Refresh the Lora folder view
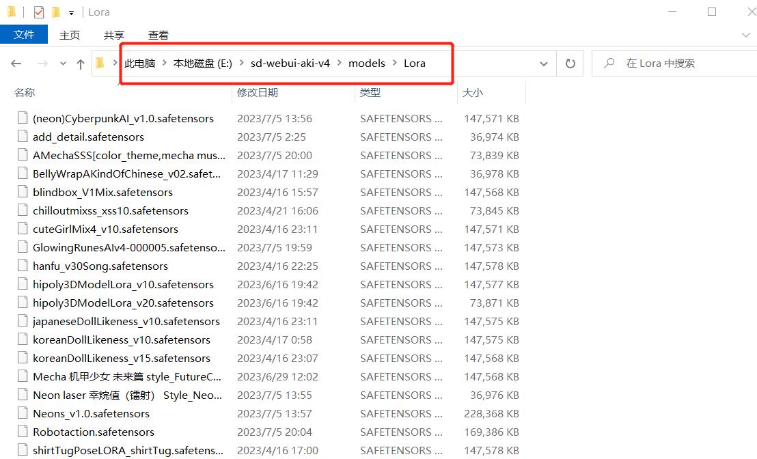 570,64
